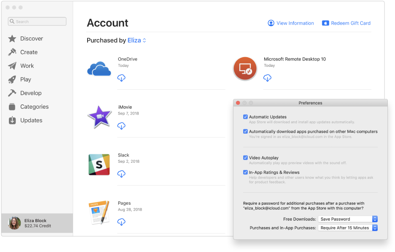Click the gift card icon beside Redeem
395x252 pixels.
coord(326,23)
